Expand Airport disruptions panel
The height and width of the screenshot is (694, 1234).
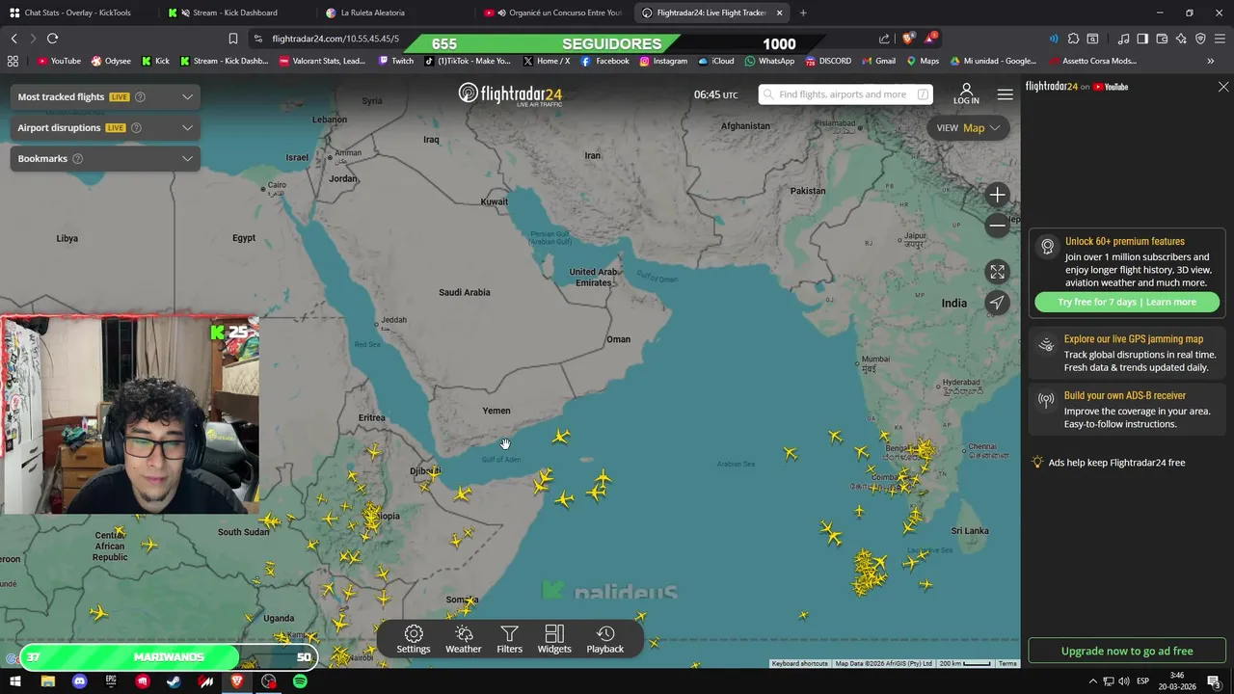click(187, 127)
